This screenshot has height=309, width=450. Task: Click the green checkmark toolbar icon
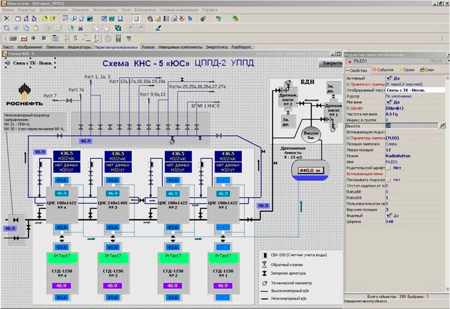(218, 18)
